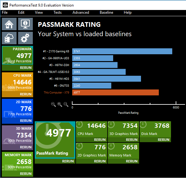Click the chart zoom in magnifier
The width and height of the screenshot is (186, 178).
pos(60,104)
